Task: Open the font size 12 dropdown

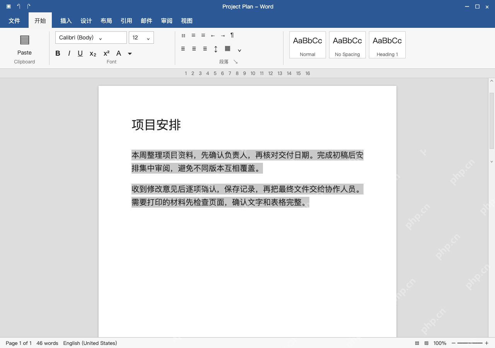Action: coord(141,38)
